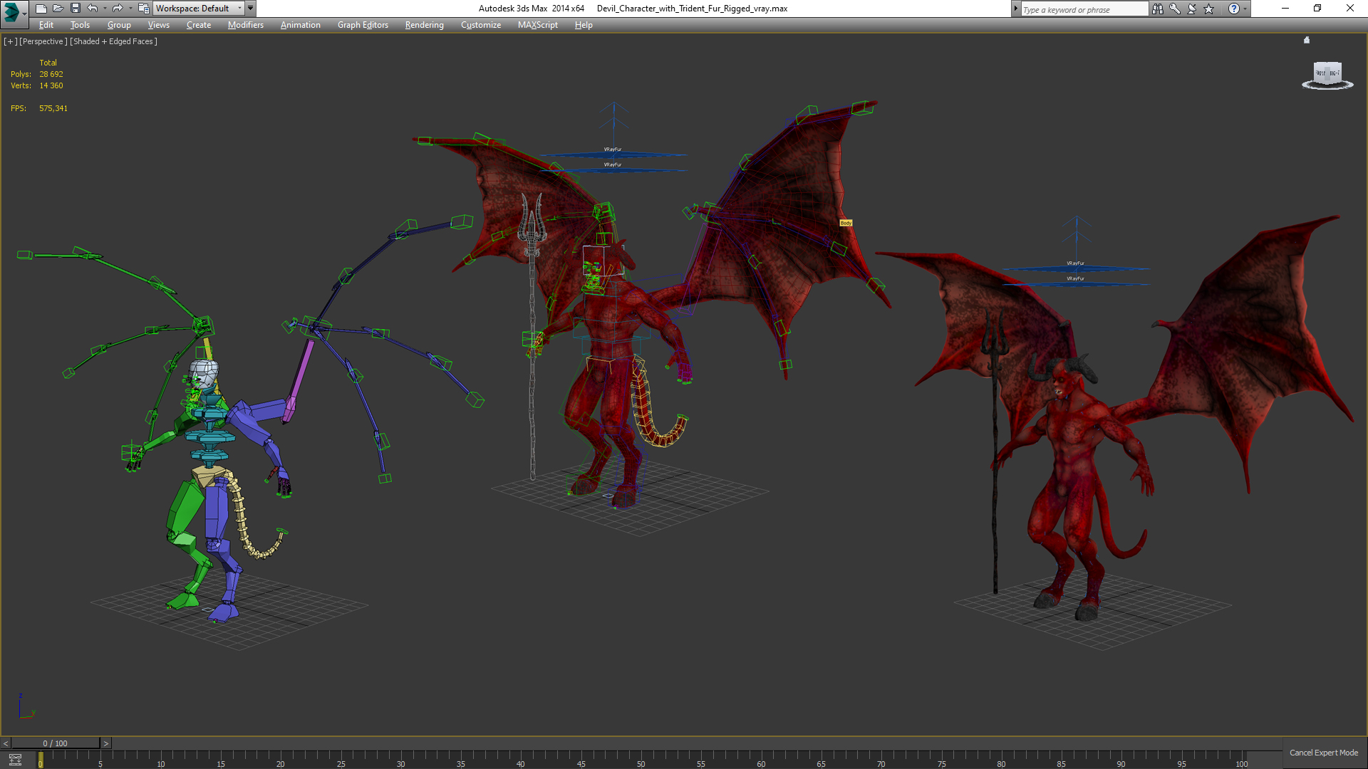The image size is (1368, 769).
Task: Save the scene with the floppy icon
Action: pos(75,9)
